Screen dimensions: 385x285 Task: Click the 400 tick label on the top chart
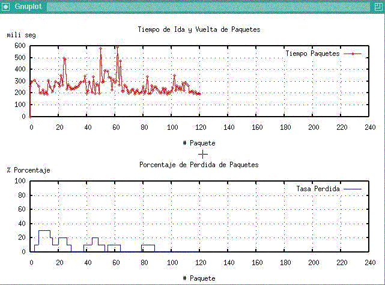[20, 69]
